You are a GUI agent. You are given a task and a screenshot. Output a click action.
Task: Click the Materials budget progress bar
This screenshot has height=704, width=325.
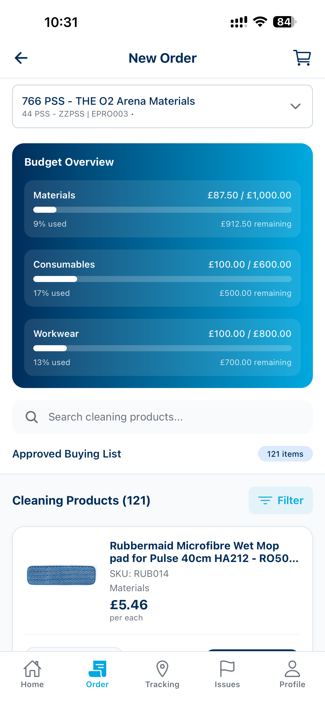[162, 210]
